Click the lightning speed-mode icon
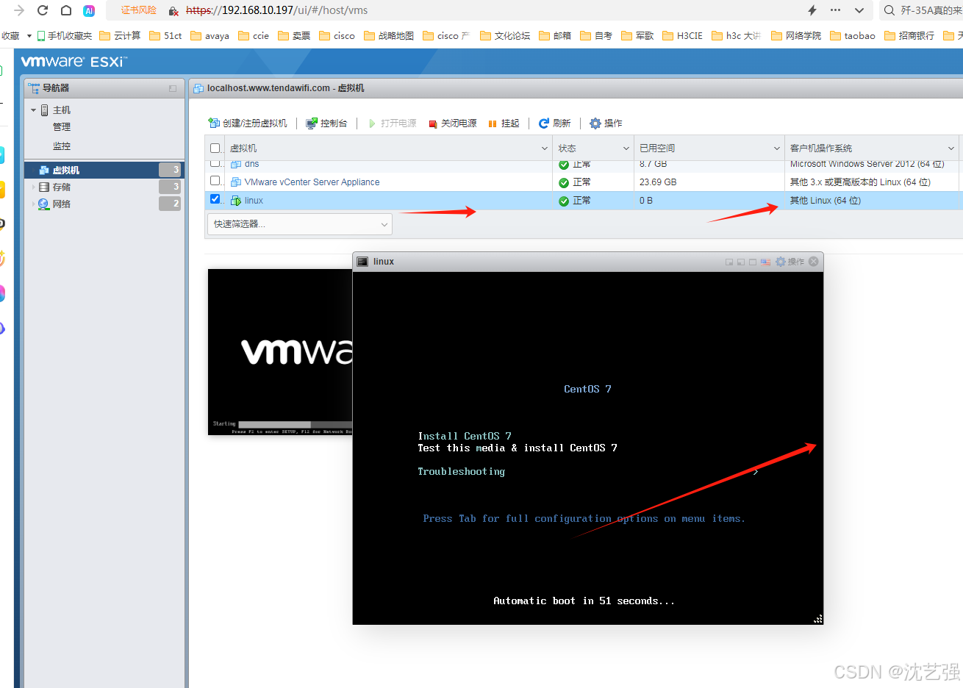The width and height of the screenshot is (963, 688). pos(812,10)
